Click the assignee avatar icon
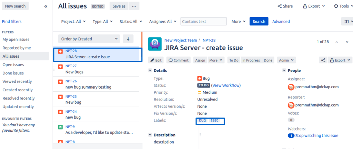This screenshot has height=149, width=353. (291, 87)
